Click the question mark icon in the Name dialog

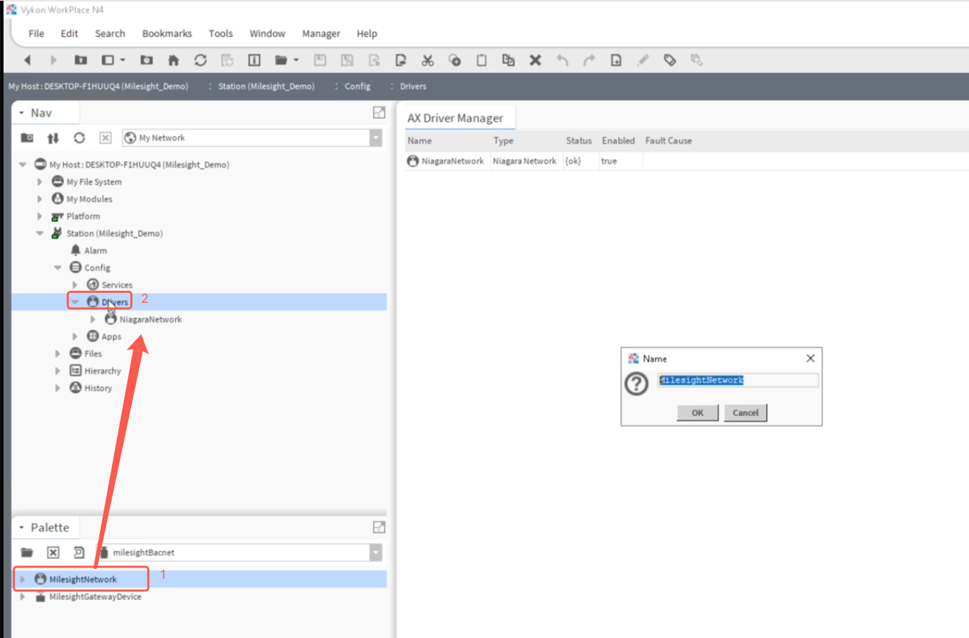point(636,384)
